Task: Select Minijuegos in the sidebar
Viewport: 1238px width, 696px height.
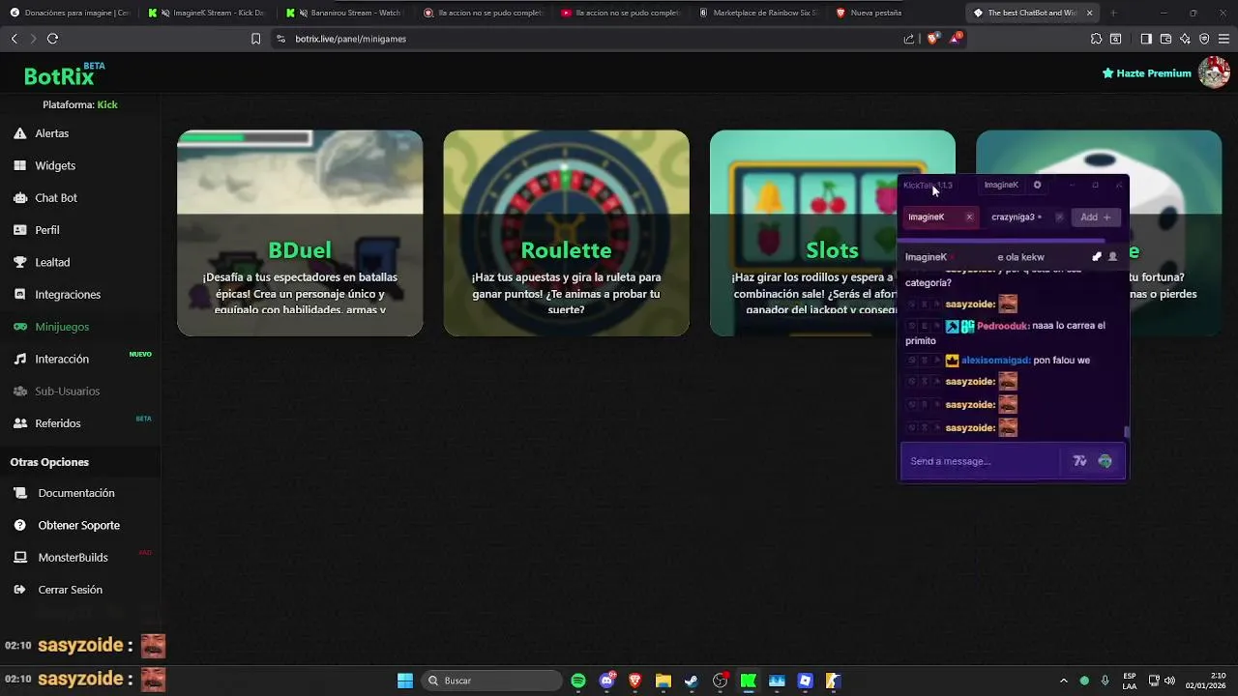Action: [x=62, y=327]
